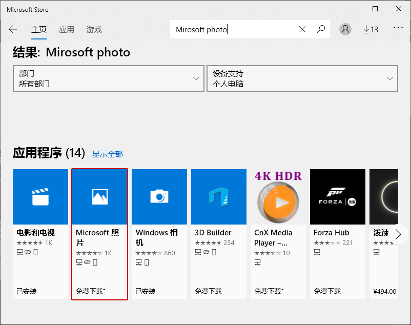Switch to the 应用 tab
The height and width of the screenshot is (325, 411).
point(66,30)
